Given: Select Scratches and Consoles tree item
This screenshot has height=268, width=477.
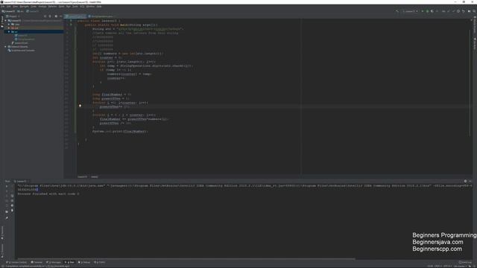Looking at the screenshot, I should (22, 51).
